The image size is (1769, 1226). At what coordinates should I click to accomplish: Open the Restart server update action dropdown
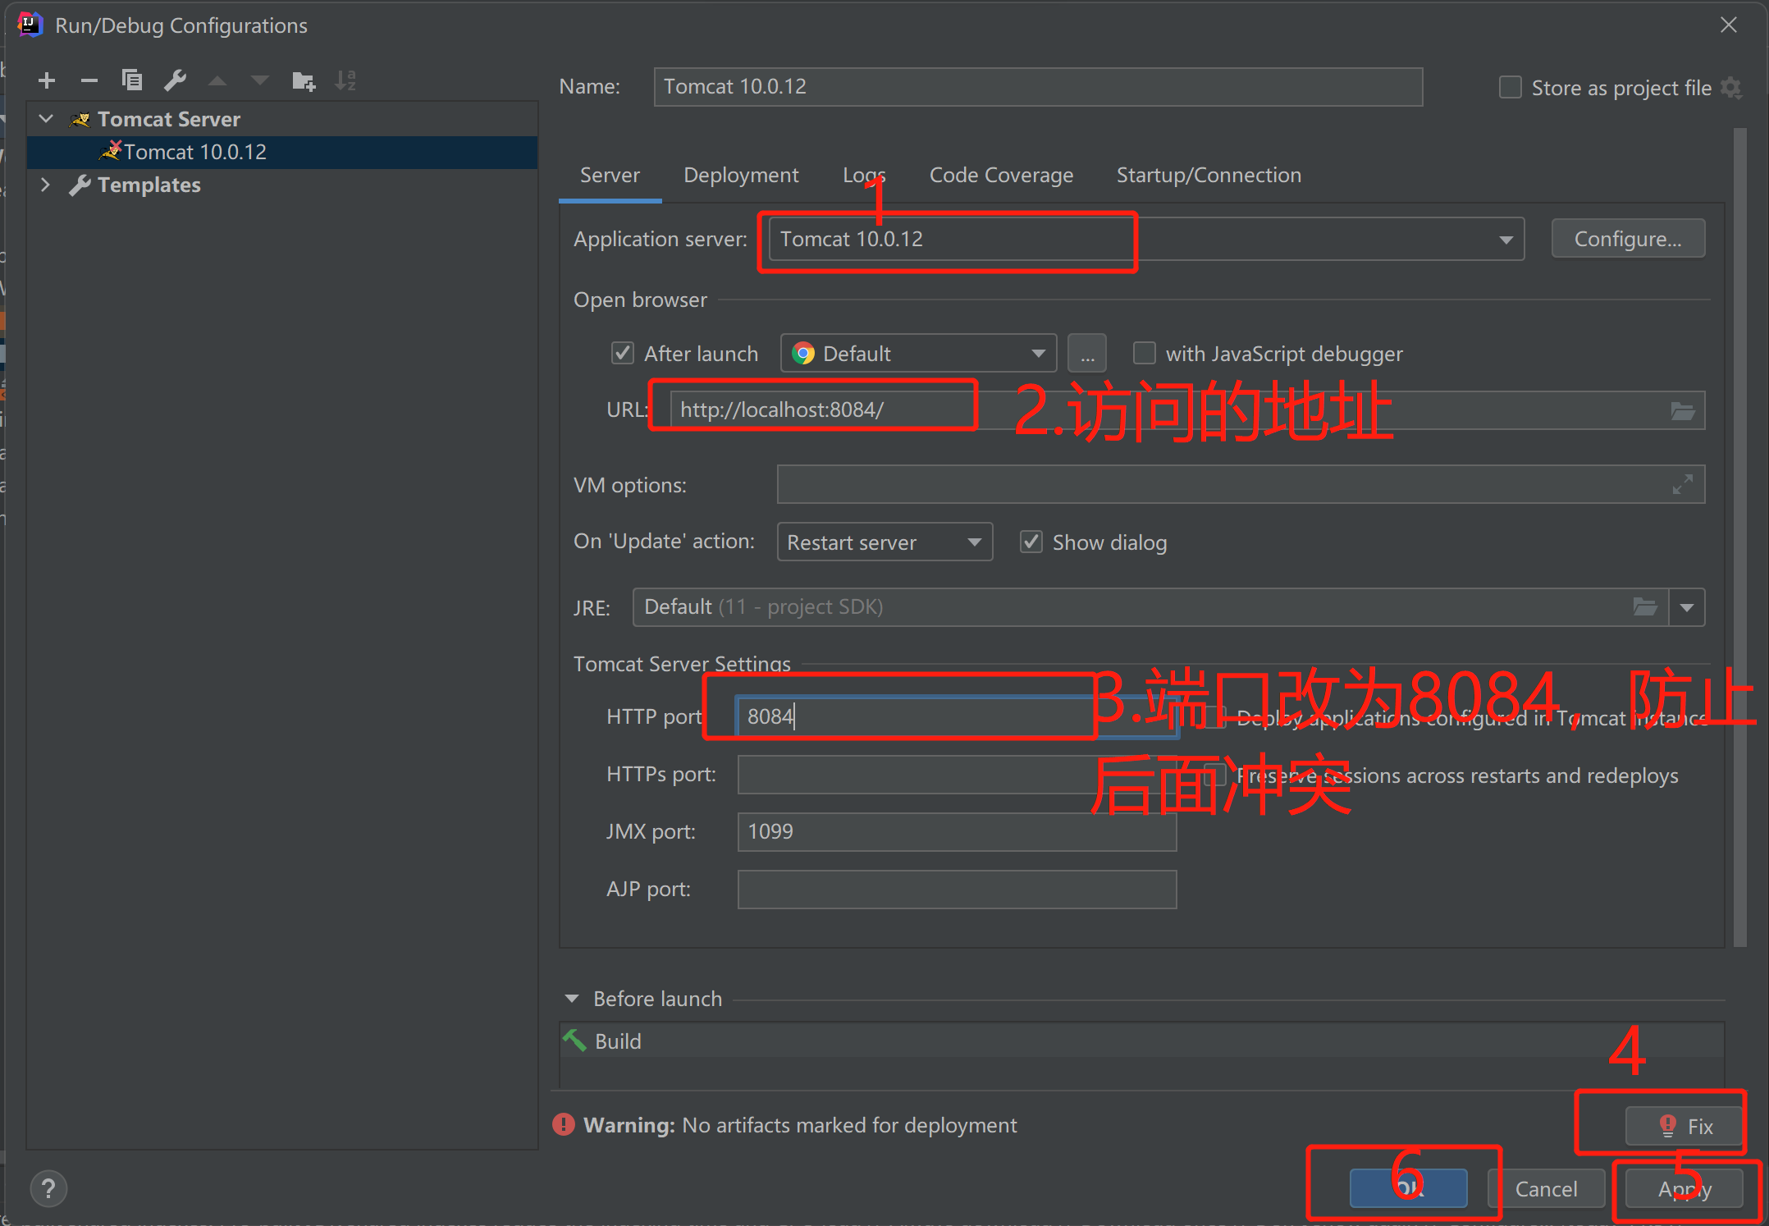tap(884, 542)
